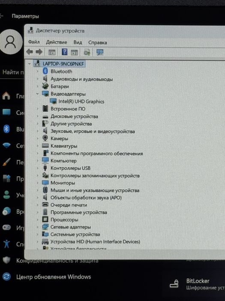Collapse the LAPTOP-9NC6PNKF root node
The width and height of the screenshot is (225, 301).
pos(29,64)
